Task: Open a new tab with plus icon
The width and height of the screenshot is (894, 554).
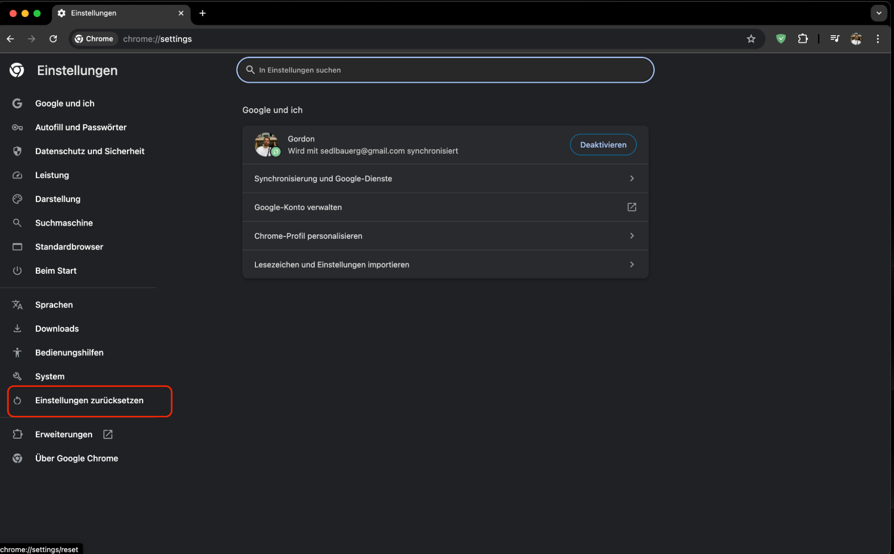Action: tap(203, 13)
